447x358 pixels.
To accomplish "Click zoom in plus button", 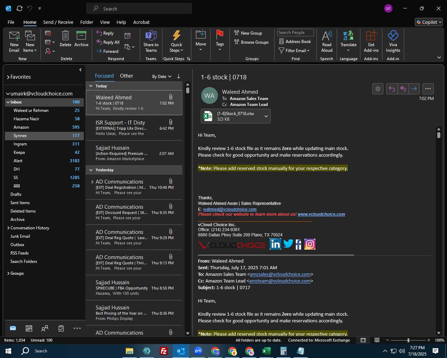I will point(429,340).
